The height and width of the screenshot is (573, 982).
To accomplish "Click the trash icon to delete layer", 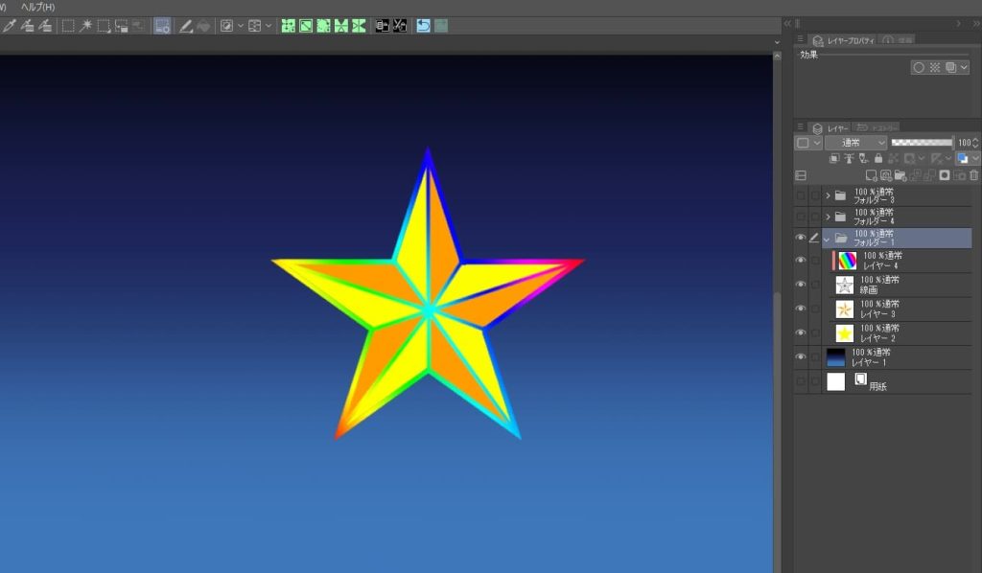I will [973, 175].
